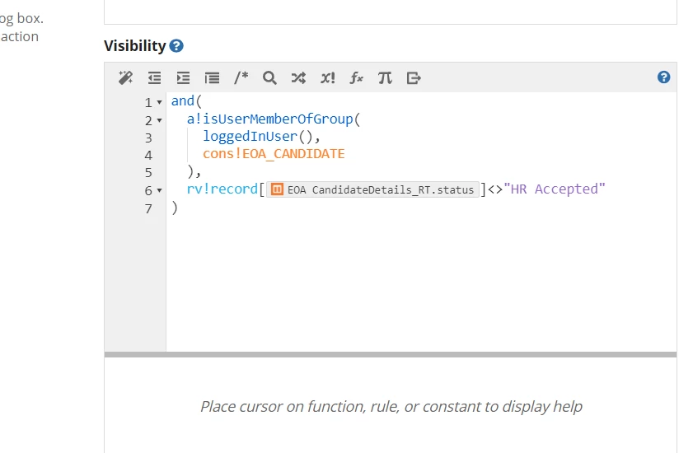693x453 pixels.
Task: Click the indent icon in editor toolbar
Action: pos(183,77)
